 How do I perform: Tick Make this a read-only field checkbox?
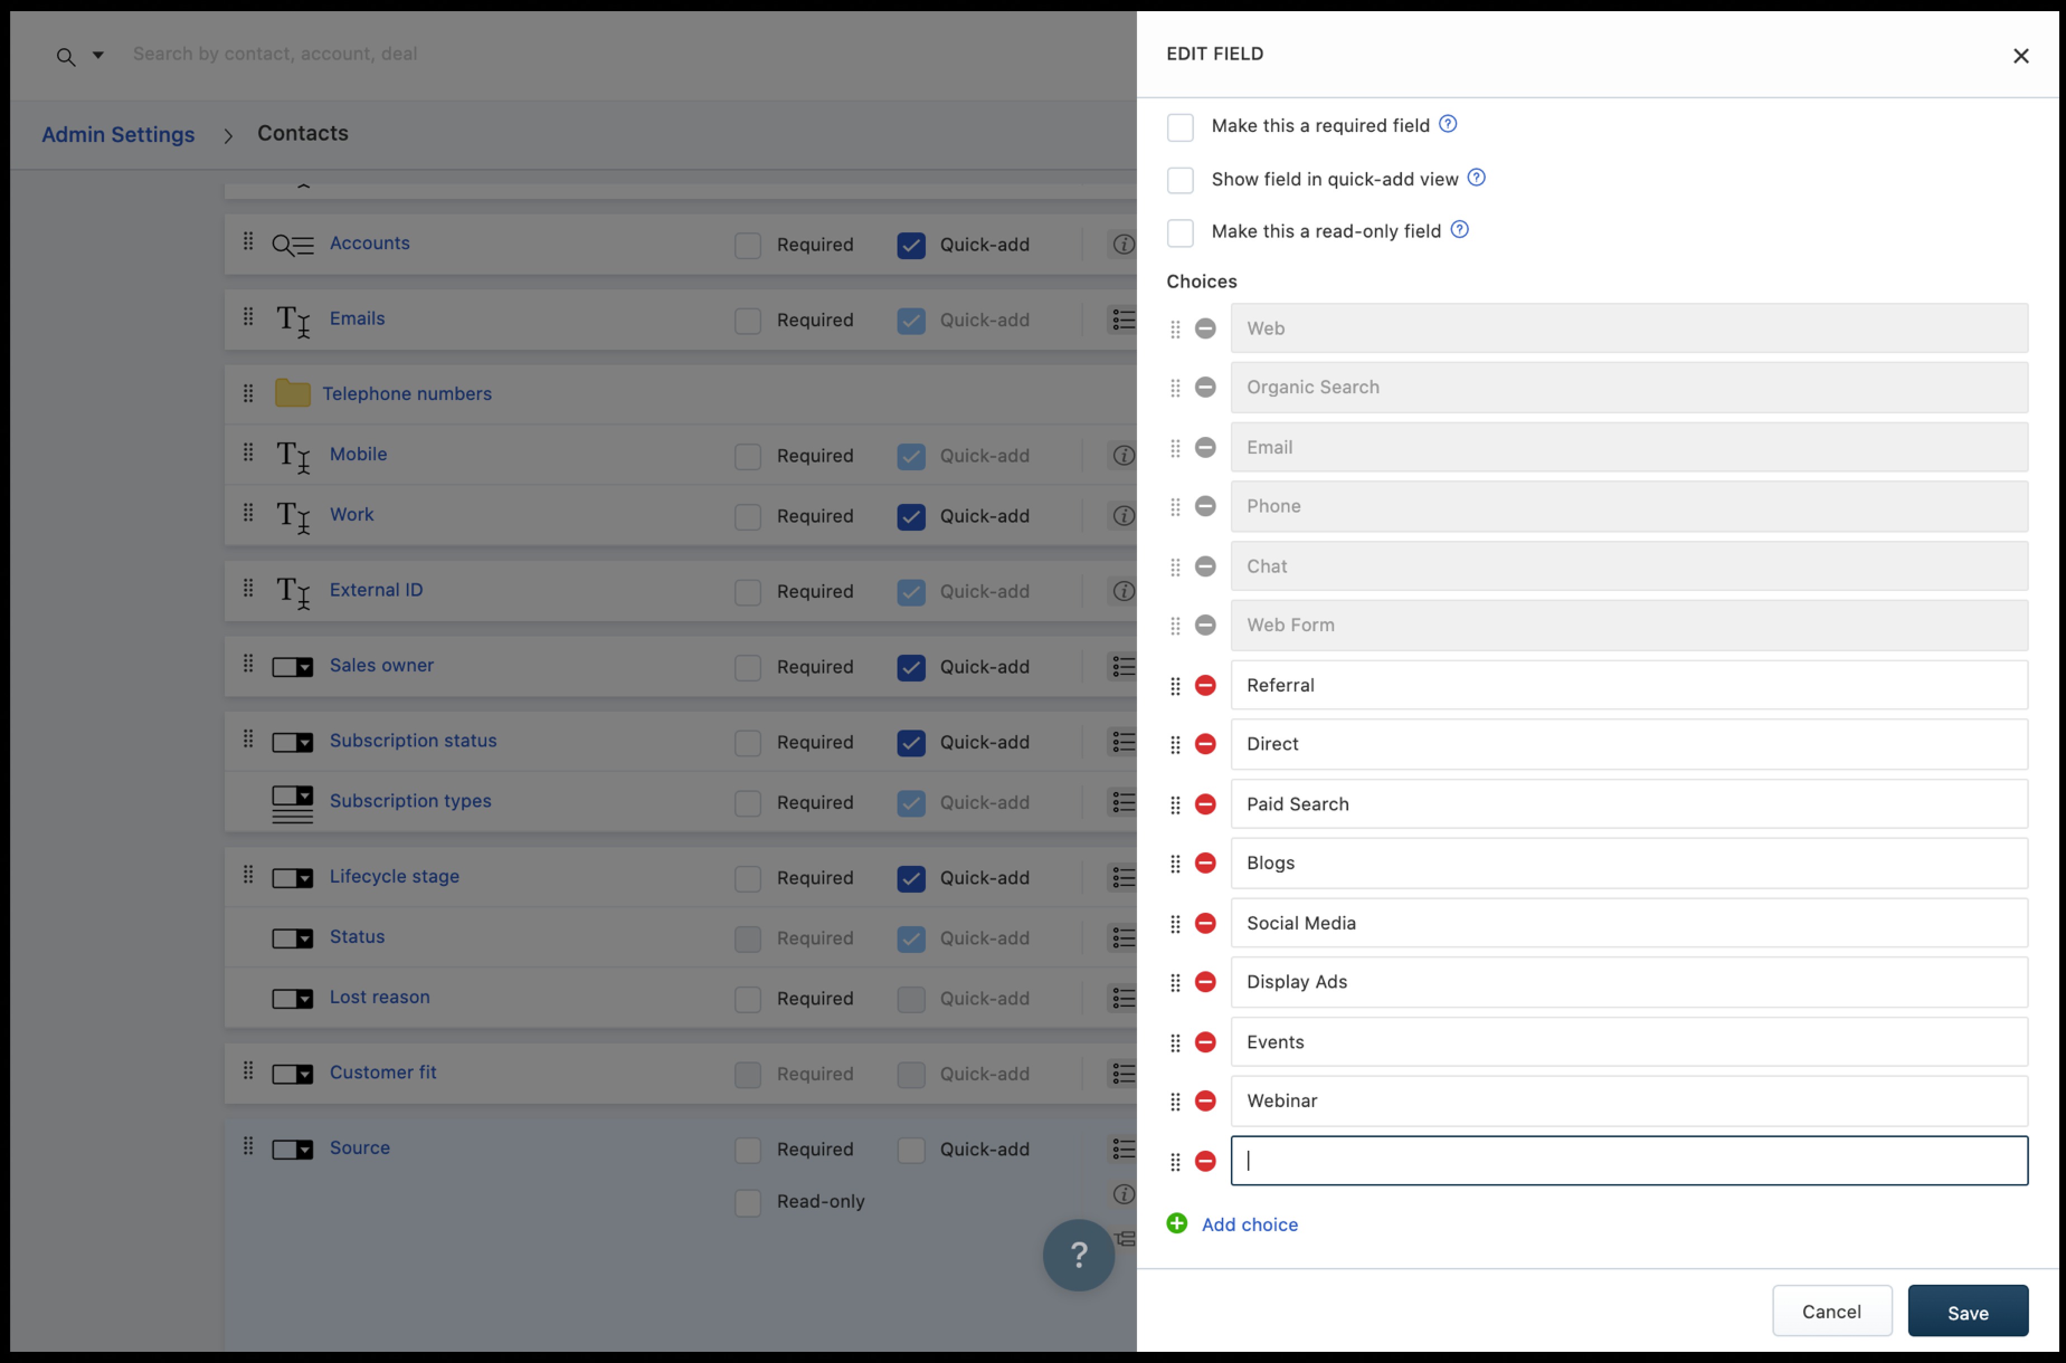point(1179,232)
